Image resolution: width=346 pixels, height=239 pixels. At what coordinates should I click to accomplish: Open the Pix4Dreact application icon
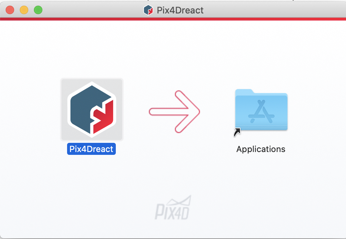[x=91, y=110]
